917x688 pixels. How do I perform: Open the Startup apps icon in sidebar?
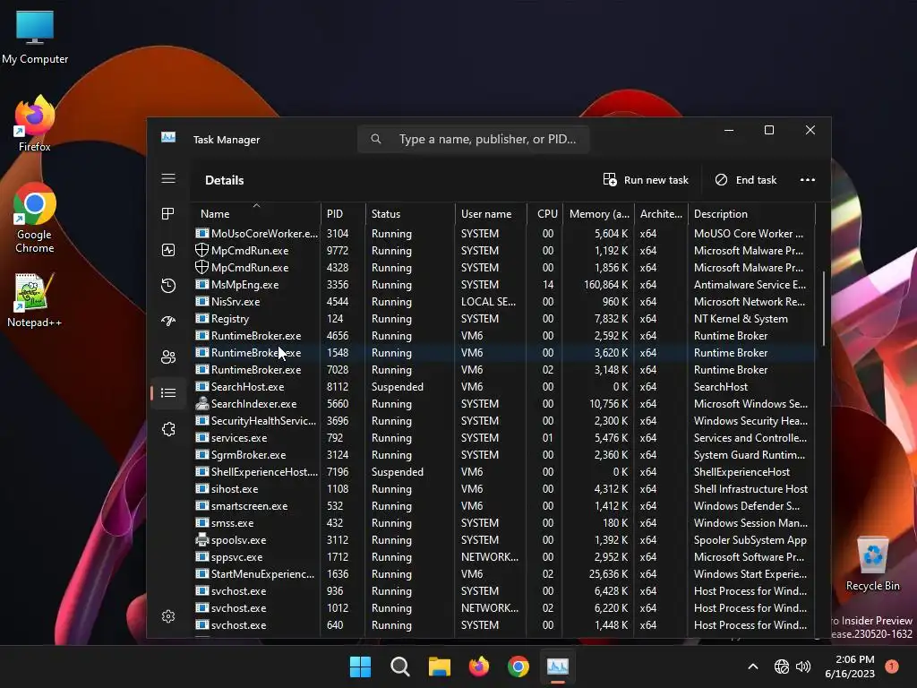168,321
